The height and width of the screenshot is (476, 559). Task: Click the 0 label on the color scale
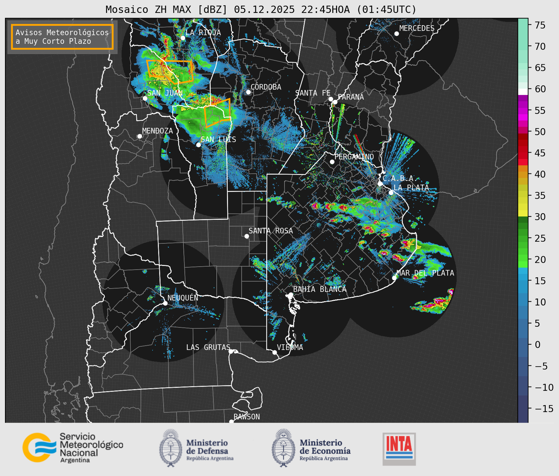click(537, 345)
